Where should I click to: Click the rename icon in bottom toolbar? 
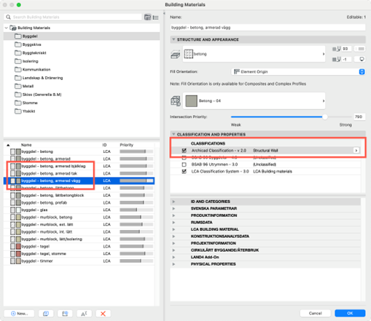[84, 314]
